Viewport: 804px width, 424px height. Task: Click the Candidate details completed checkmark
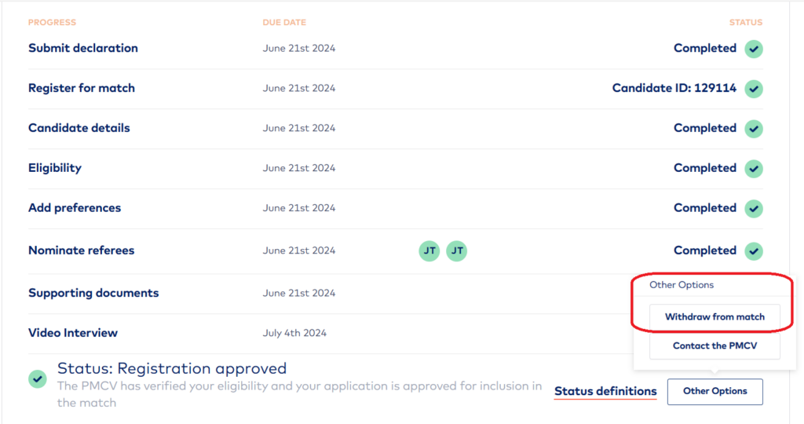tap(754, 129)
